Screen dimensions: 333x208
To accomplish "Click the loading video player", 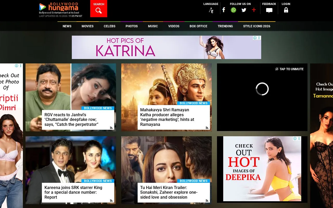I will 262,97.
